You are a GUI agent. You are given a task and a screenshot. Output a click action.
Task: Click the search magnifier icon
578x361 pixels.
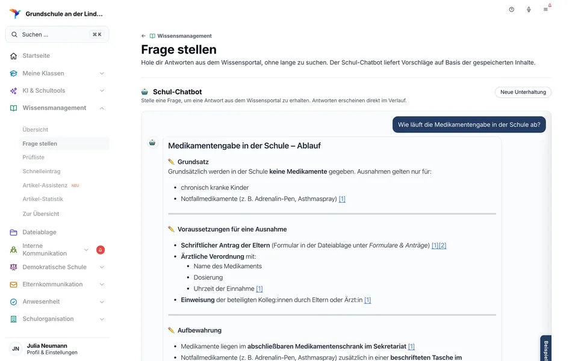coord(14,34)
